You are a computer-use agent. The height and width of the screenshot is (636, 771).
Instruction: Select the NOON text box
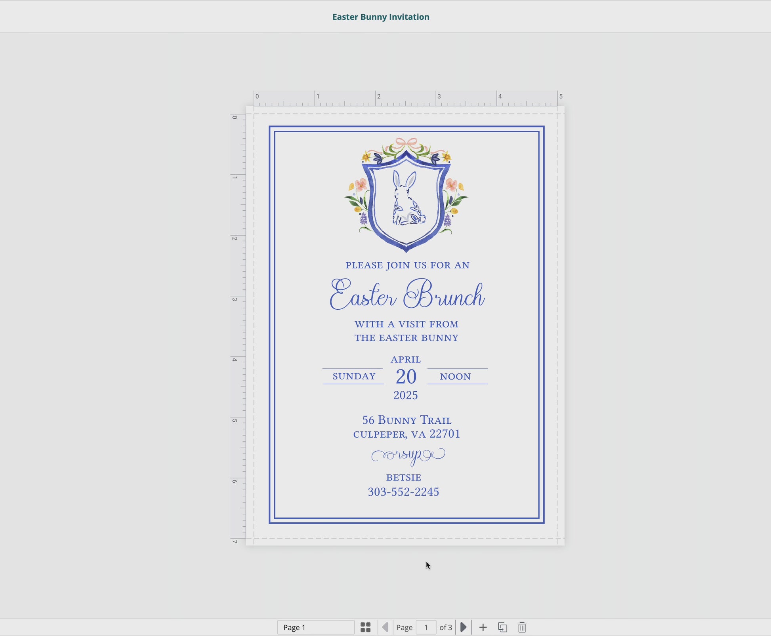point(455,377)
